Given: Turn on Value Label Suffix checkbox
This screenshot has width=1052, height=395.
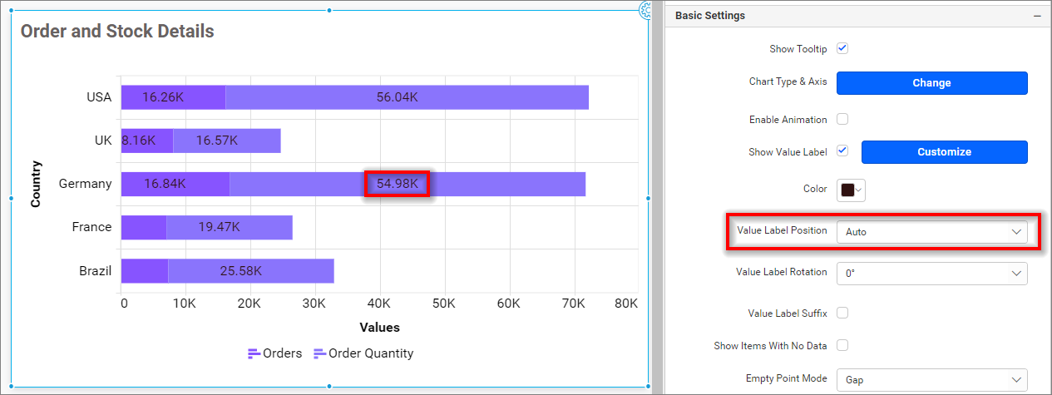Looking at the screenshot, I should [x=842, y=313].
